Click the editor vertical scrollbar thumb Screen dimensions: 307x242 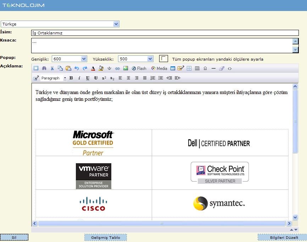tap(295, 121)
